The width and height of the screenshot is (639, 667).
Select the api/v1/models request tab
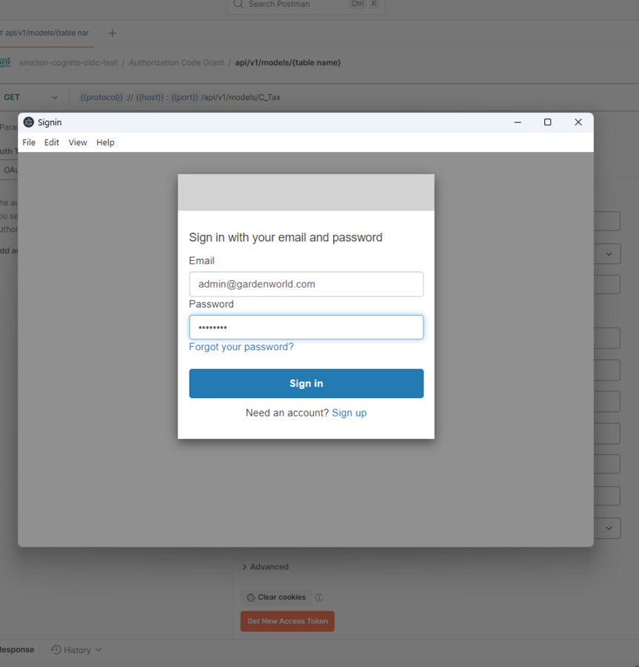pyautogui.click(x=46, y=33)
